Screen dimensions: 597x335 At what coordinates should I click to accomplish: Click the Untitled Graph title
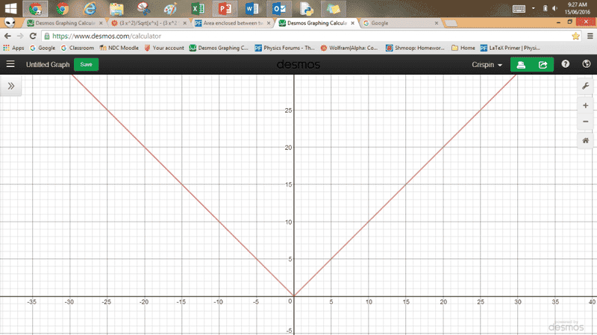tap(48, 65)
